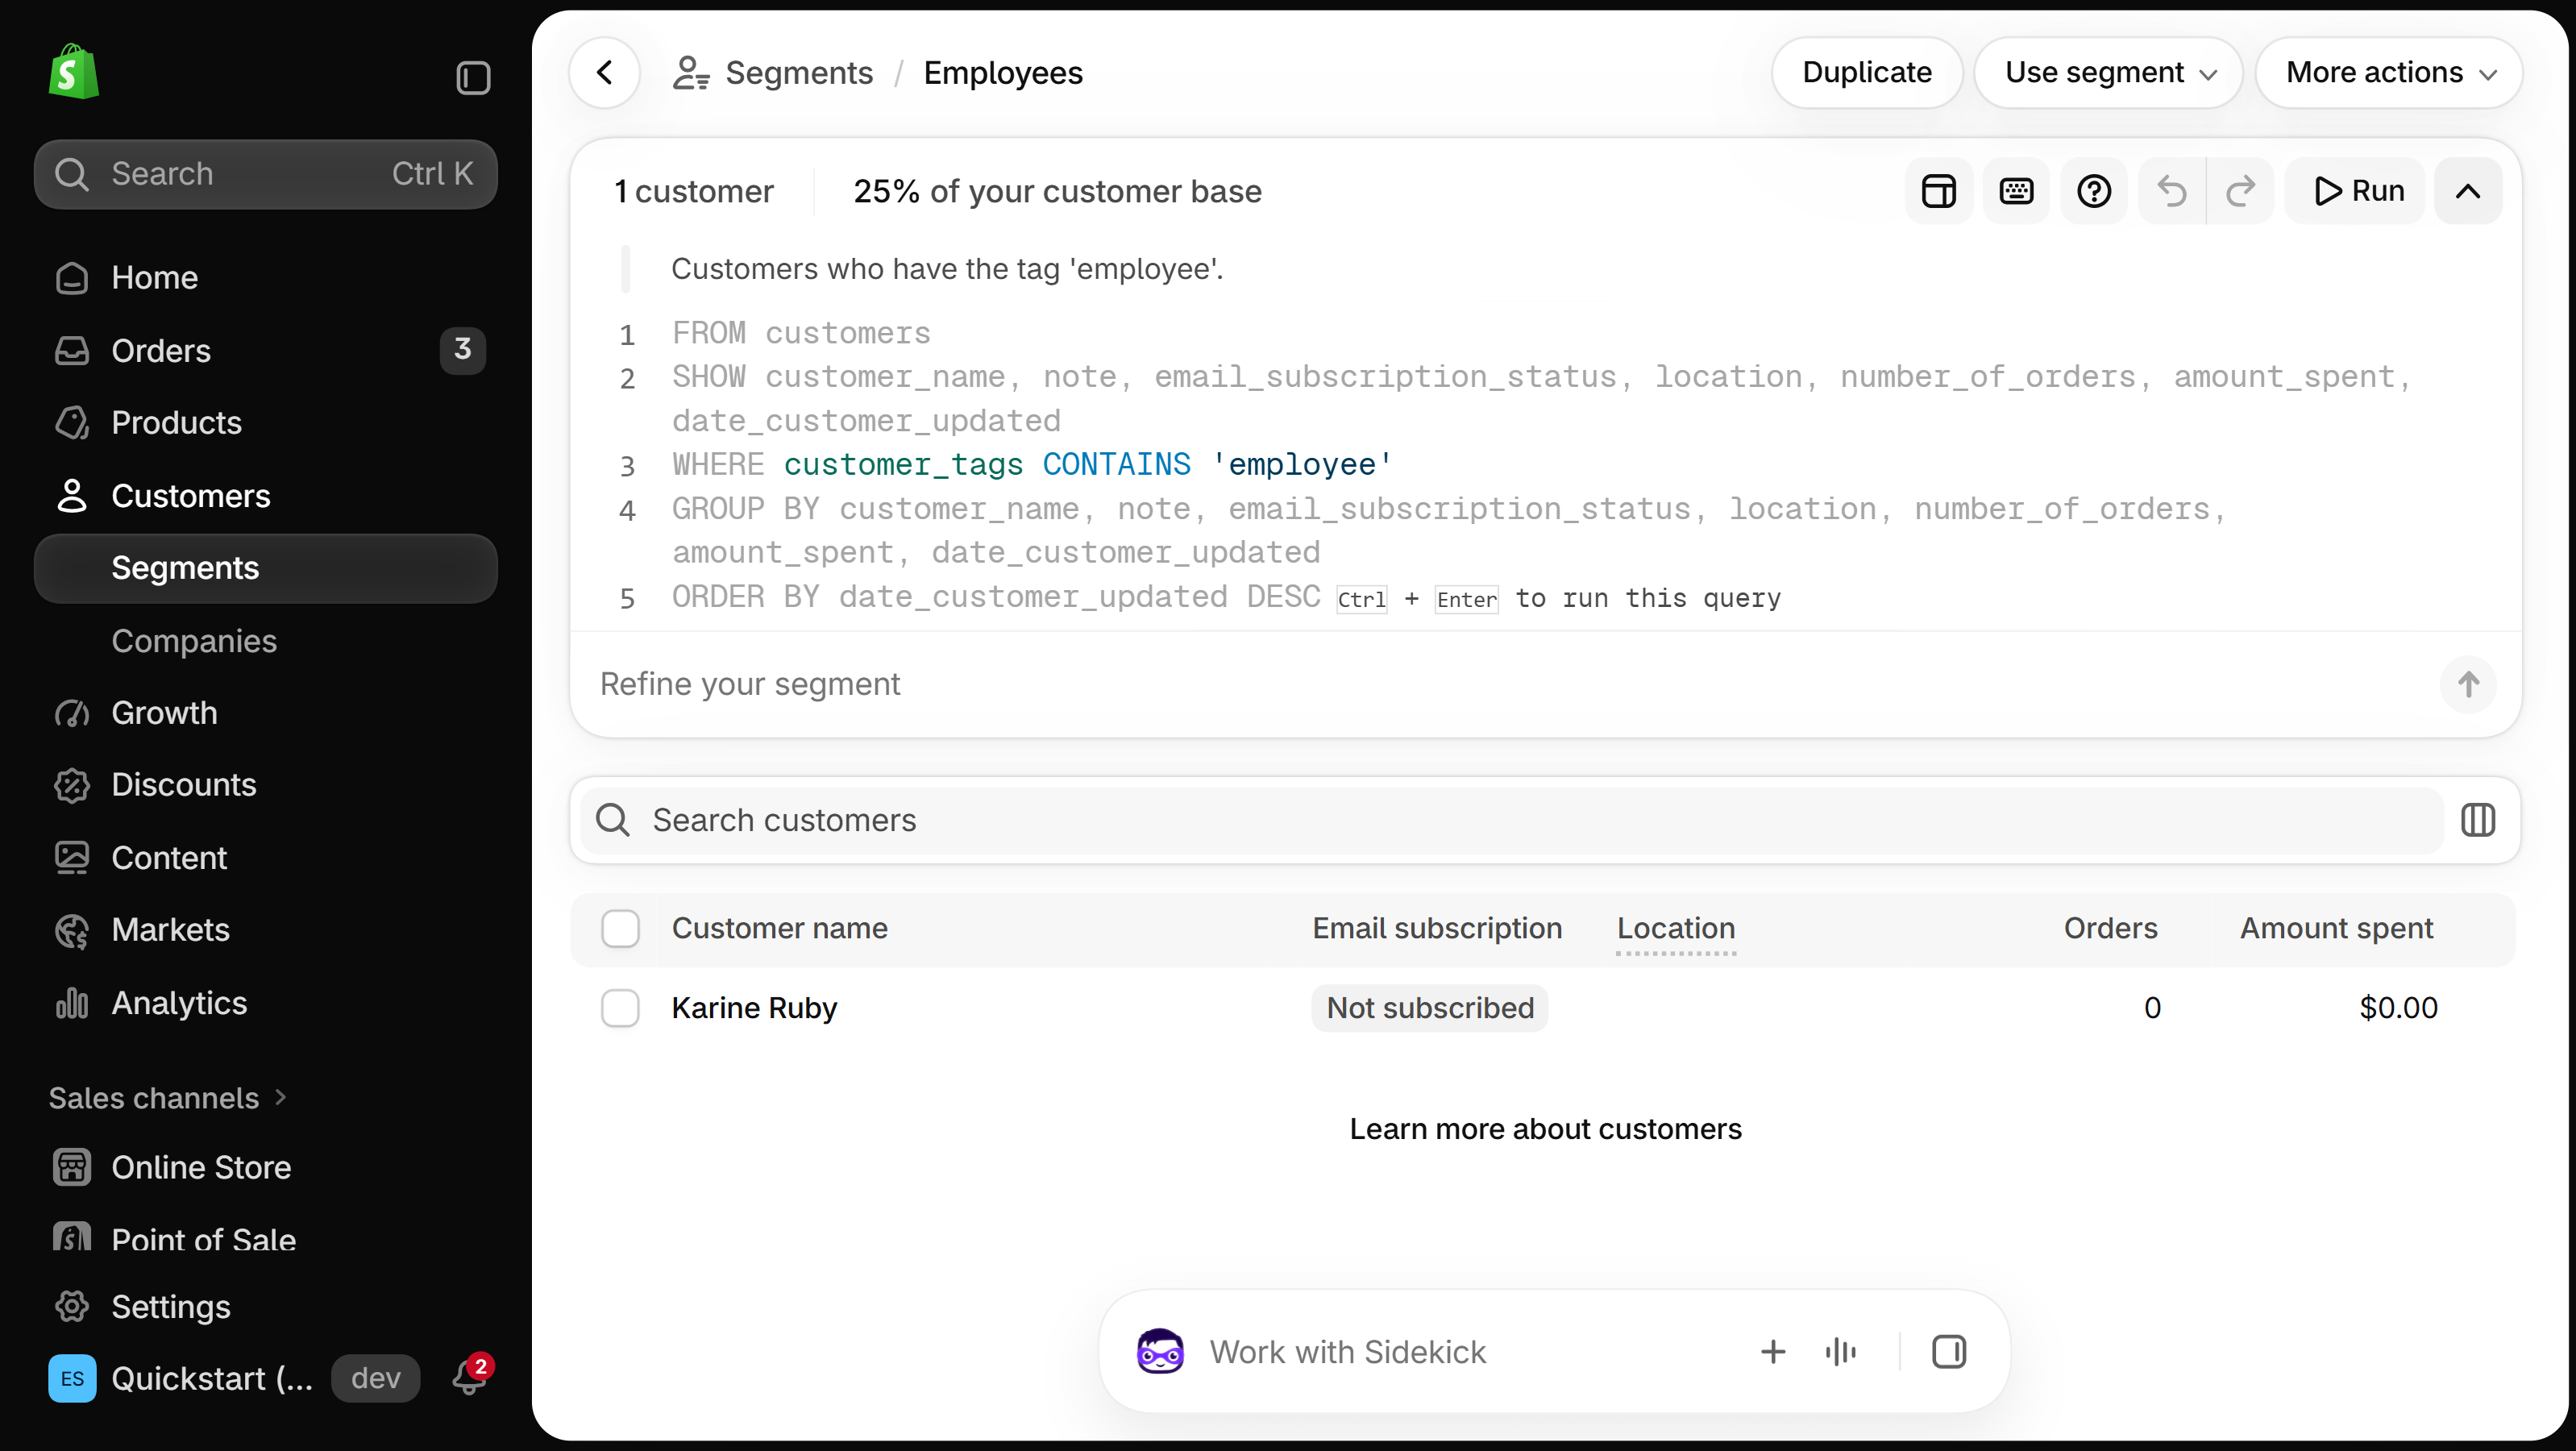Screen dimensions: 2576x1451
Task: Open the More actions dropdown
Action: (x=2389, y=72)
